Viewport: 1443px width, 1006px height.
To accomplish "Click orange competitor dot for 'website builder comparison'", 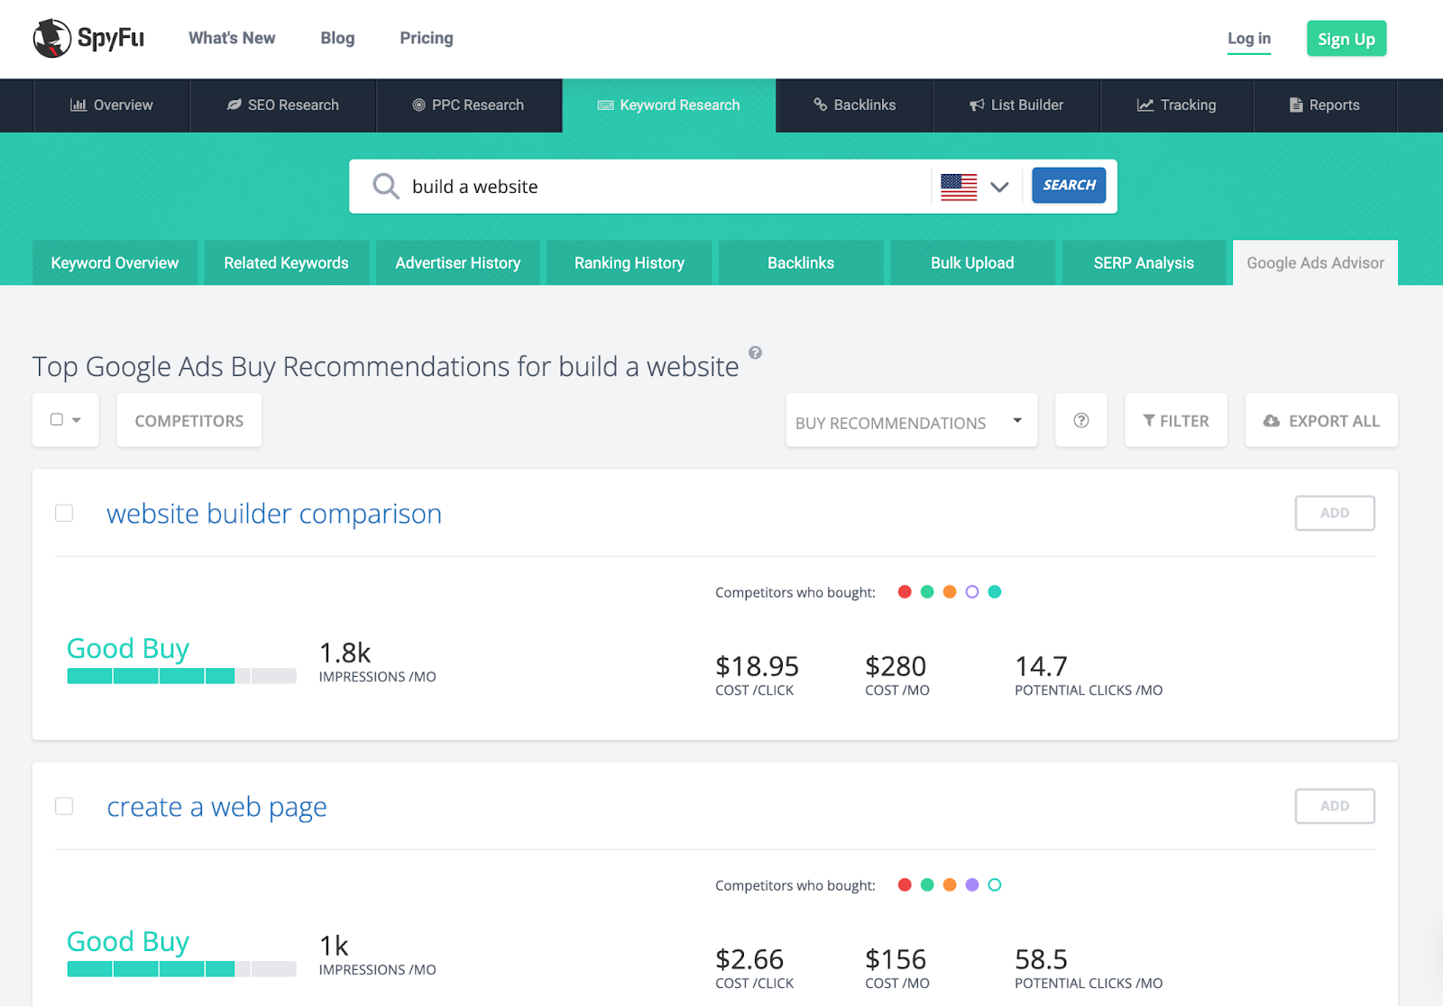I will pyautogui.click(x=950, y=591).
